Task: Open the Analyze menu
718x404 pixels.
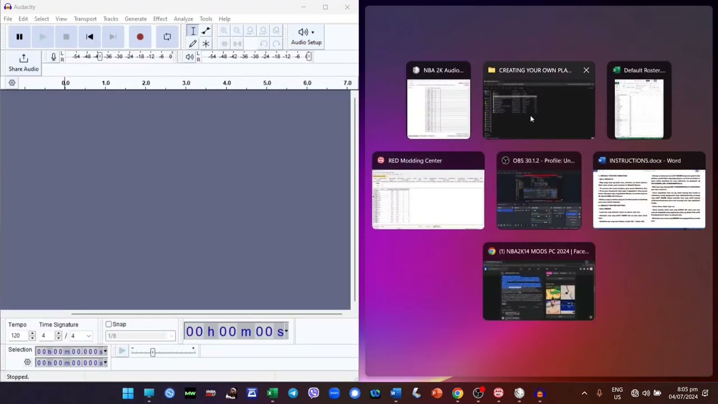Action: pos(183,19)
